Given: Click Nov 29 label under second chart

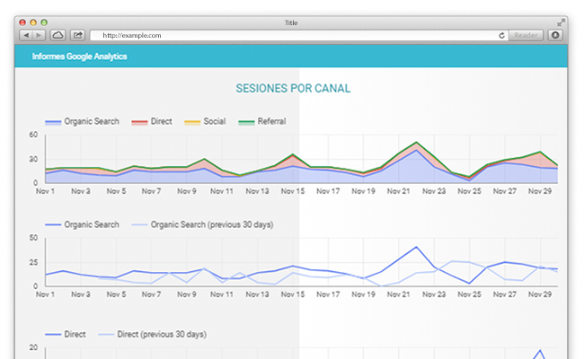Looking at the screenshot, I should [540, 294].
